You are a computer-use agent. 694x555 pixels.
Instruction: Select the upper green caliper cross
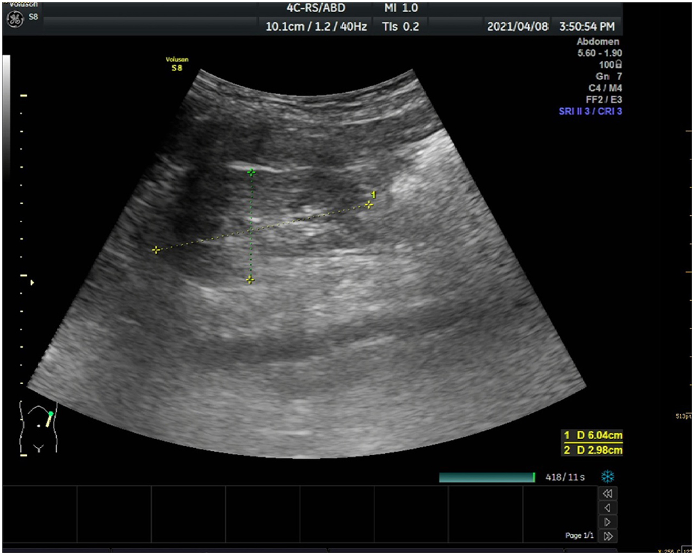coord(252,172)
